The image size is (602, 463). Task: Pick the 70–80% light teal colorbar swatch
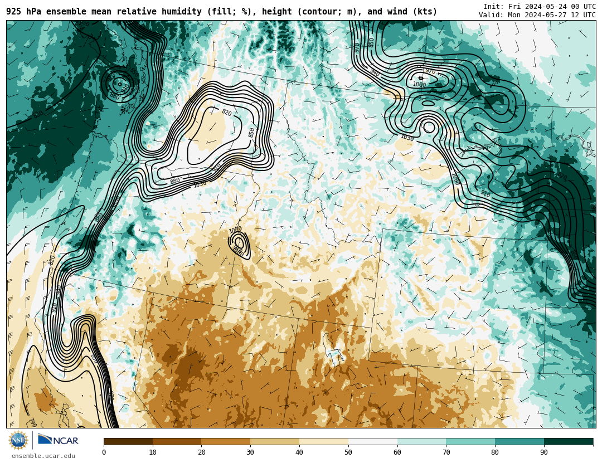[x=470, y=442]
